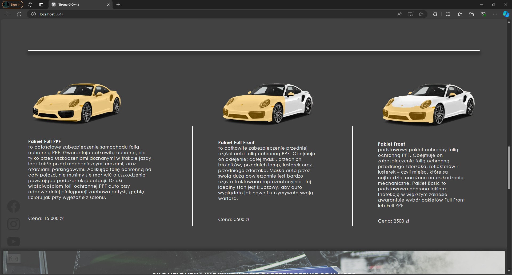Toggle the vertical tabs Tab actions menu

click(x=41, y=5)
